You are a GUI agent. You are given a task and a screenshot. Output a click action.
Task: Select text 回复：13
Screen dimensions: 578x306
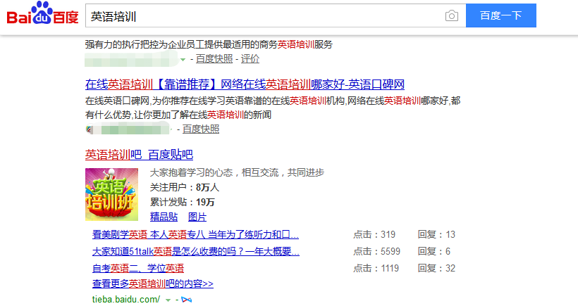[x=436, y=235]
